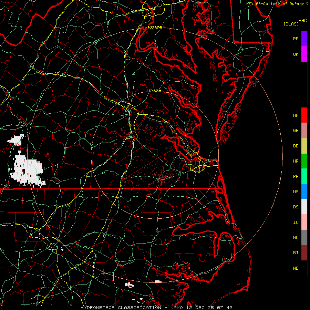Click the small white echo near bottom center
The height and width of the screenshot is (310, 310).
click(130, 285)
